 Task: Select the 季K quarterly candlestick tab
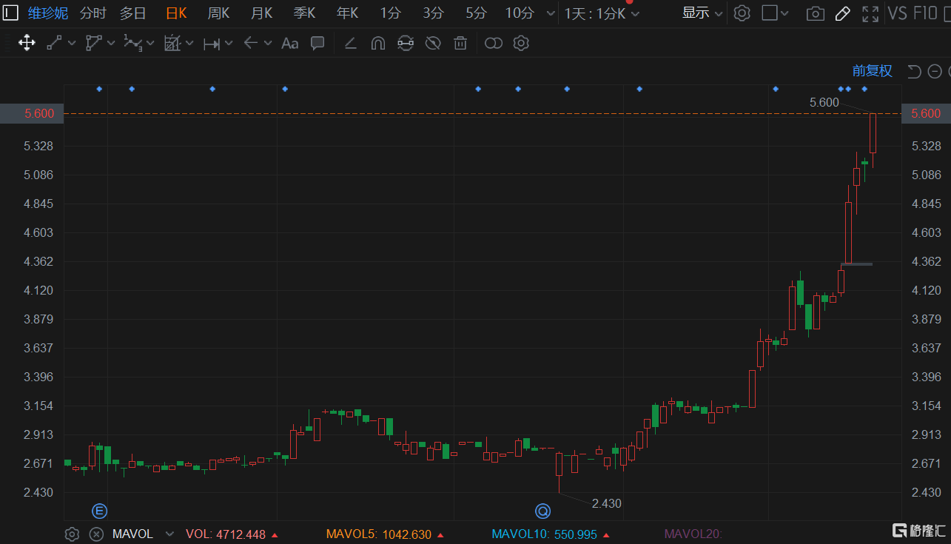pos(304,13)
